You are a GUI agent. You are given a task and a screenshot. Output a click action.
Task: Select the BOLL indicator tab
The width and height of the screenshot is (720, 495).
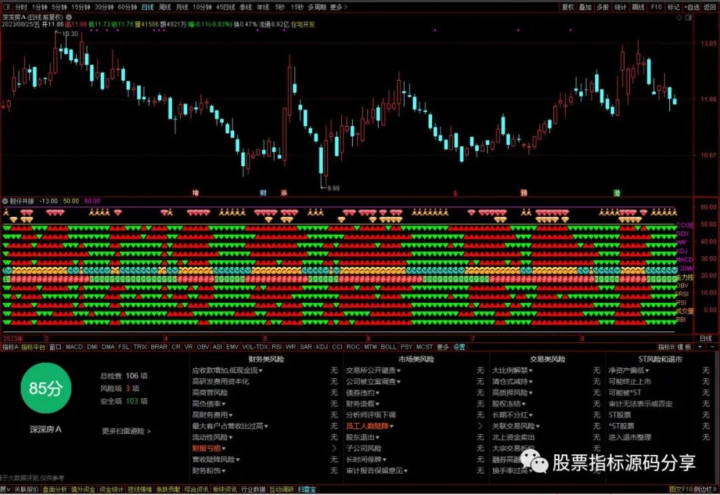pyautogui.click(x=389, y=347)
